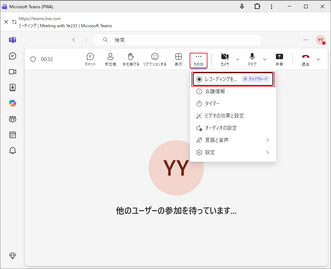331x269 pixels.
Task: Show the 参加者 participants panel
Action: click(111, 60)
